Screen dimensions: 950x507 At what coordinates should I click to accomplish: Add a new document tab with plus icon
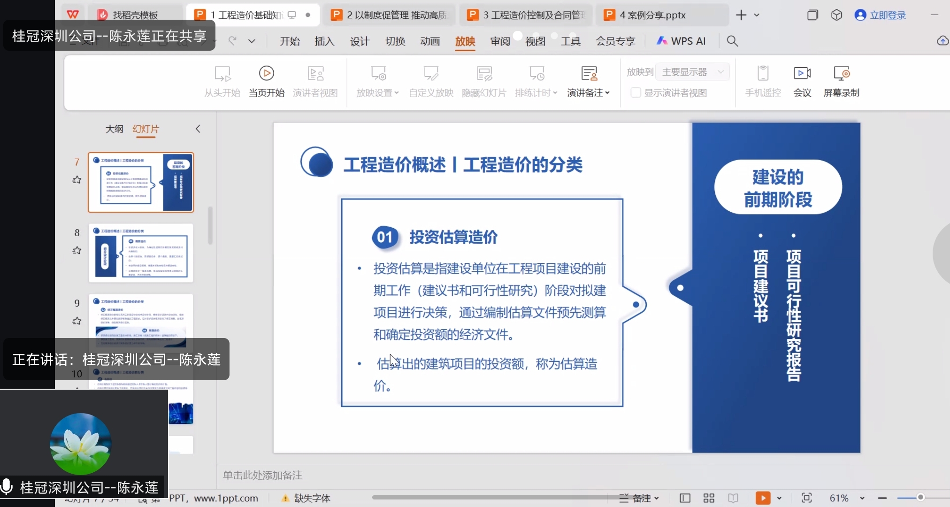(741, 15)
